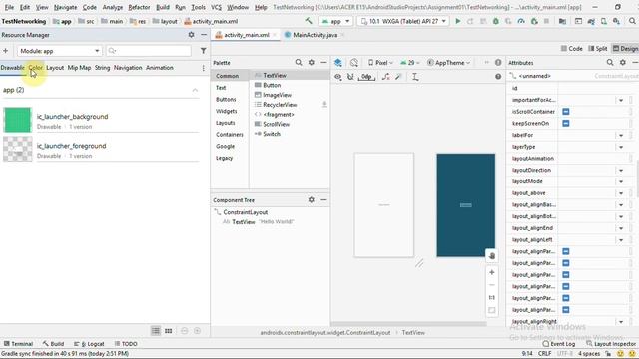The height and width of the screenshot is (359, 639).
Task: Open the Build menu
Action: (x=163, y=7)
